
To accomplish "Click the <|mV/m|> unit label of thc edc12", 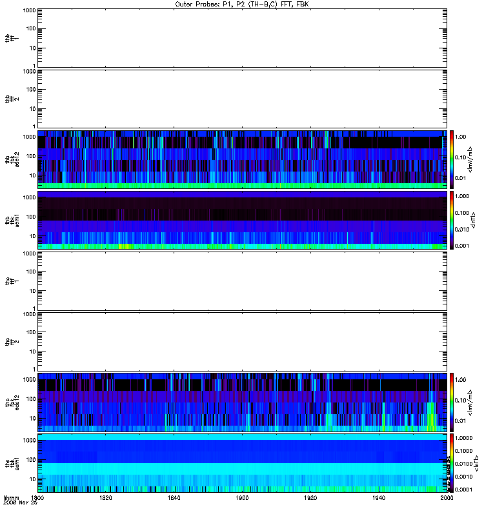I will coord(470,402).
